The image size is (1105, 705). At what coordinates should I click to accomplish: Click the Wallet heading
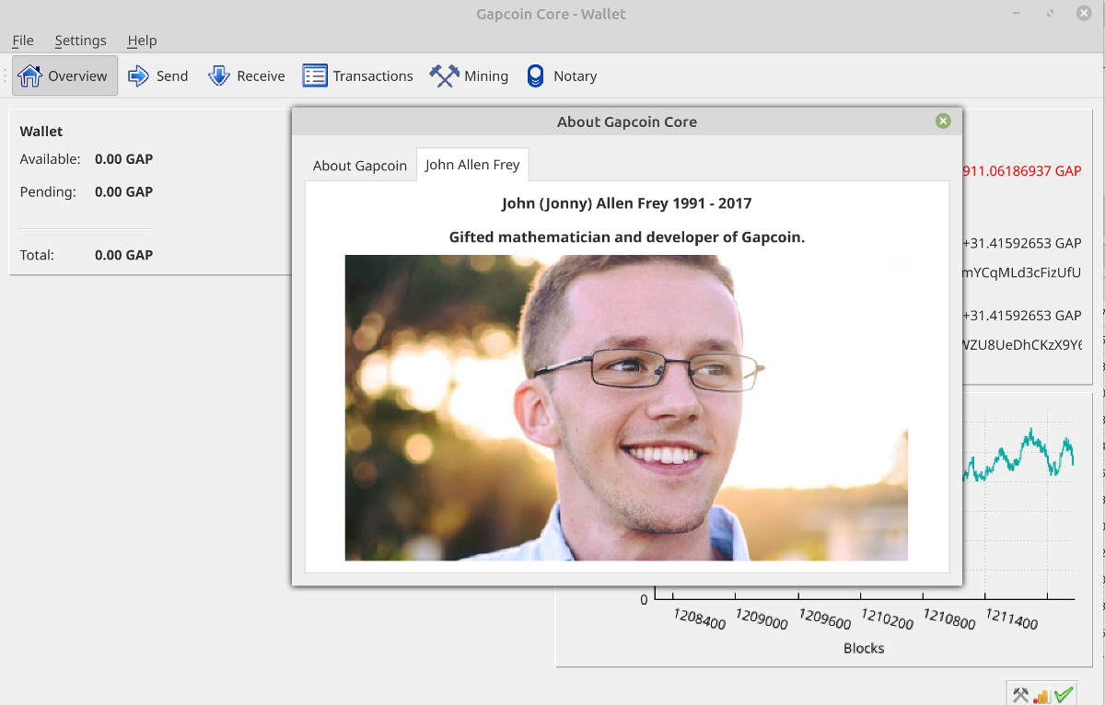pos(41,131)
